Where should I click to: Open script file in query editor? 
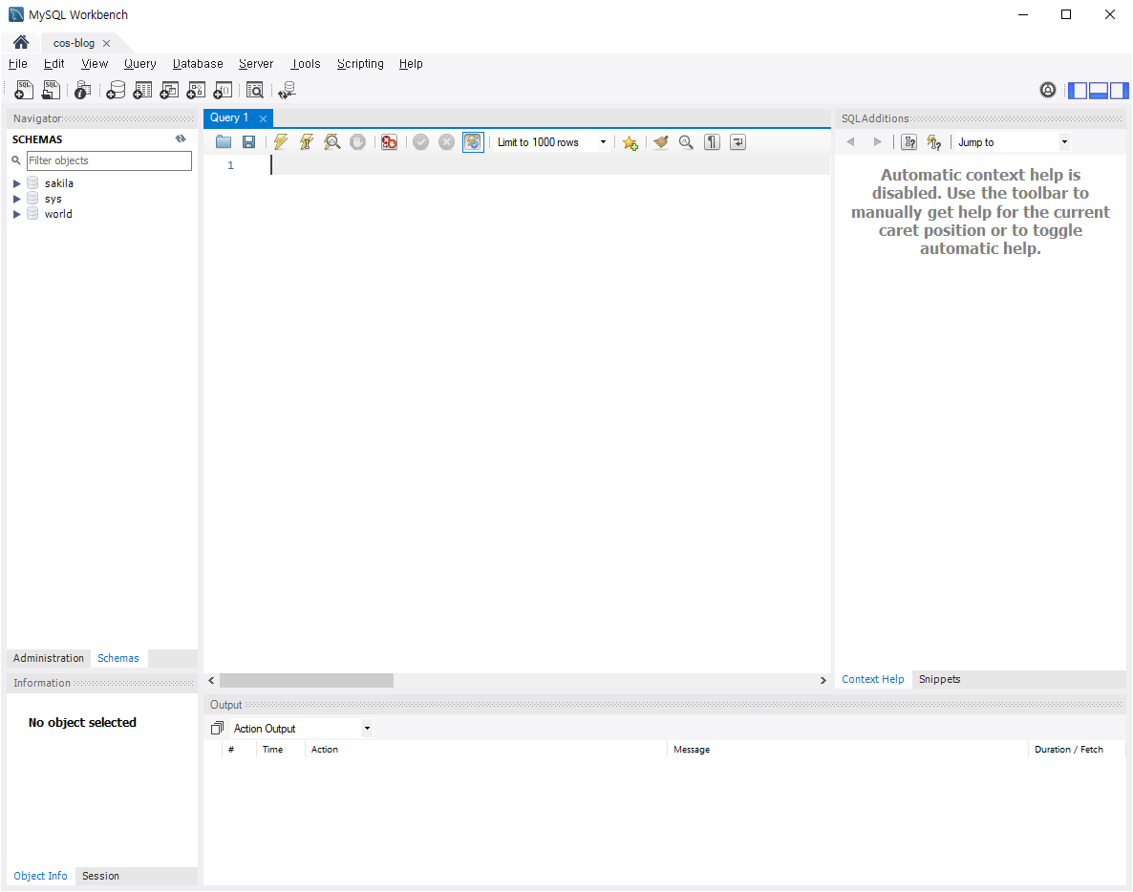click(x=224, y=142)
